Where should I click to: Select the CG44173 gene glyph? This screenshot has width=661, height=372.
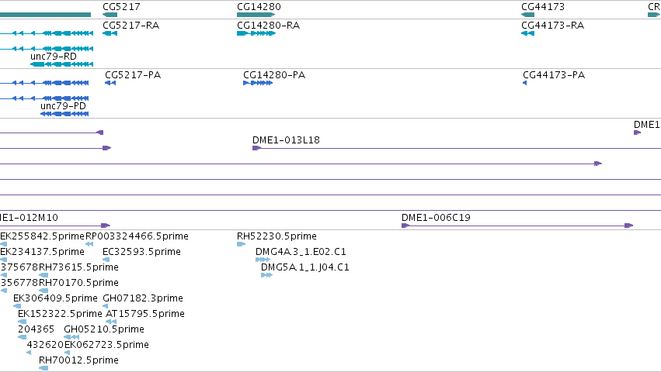527,15
